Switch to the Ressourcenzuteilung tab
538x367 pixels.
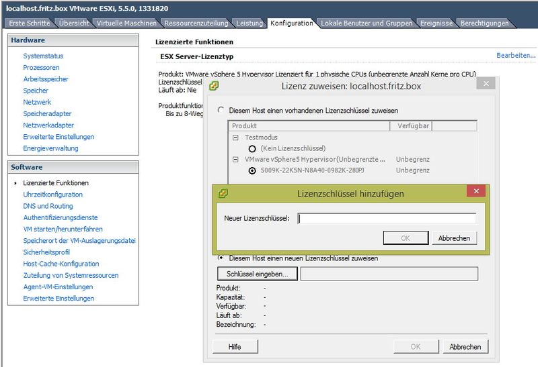196,23
